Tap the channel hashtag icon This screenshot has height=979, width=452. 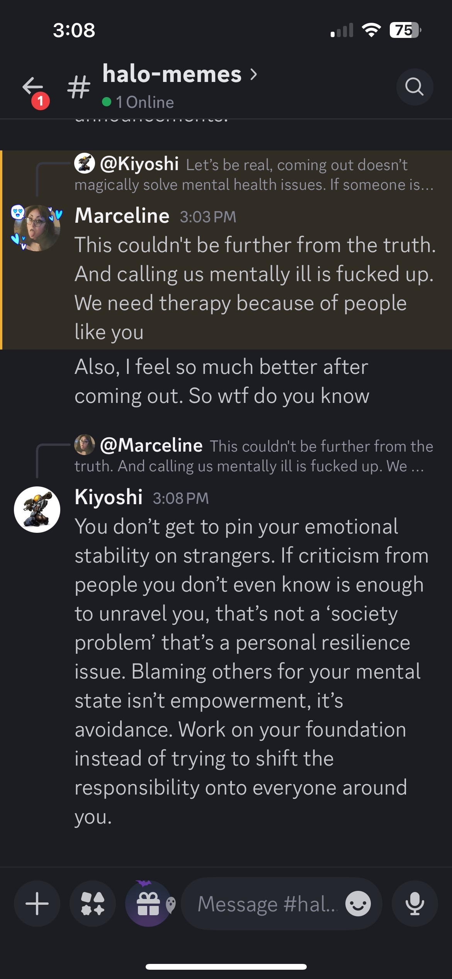79,87
